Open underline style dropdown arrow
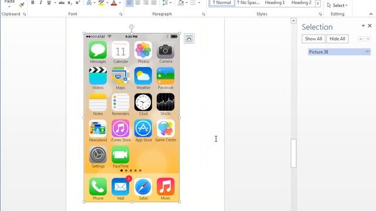The image size is (376, 211). tap(55, 2)
